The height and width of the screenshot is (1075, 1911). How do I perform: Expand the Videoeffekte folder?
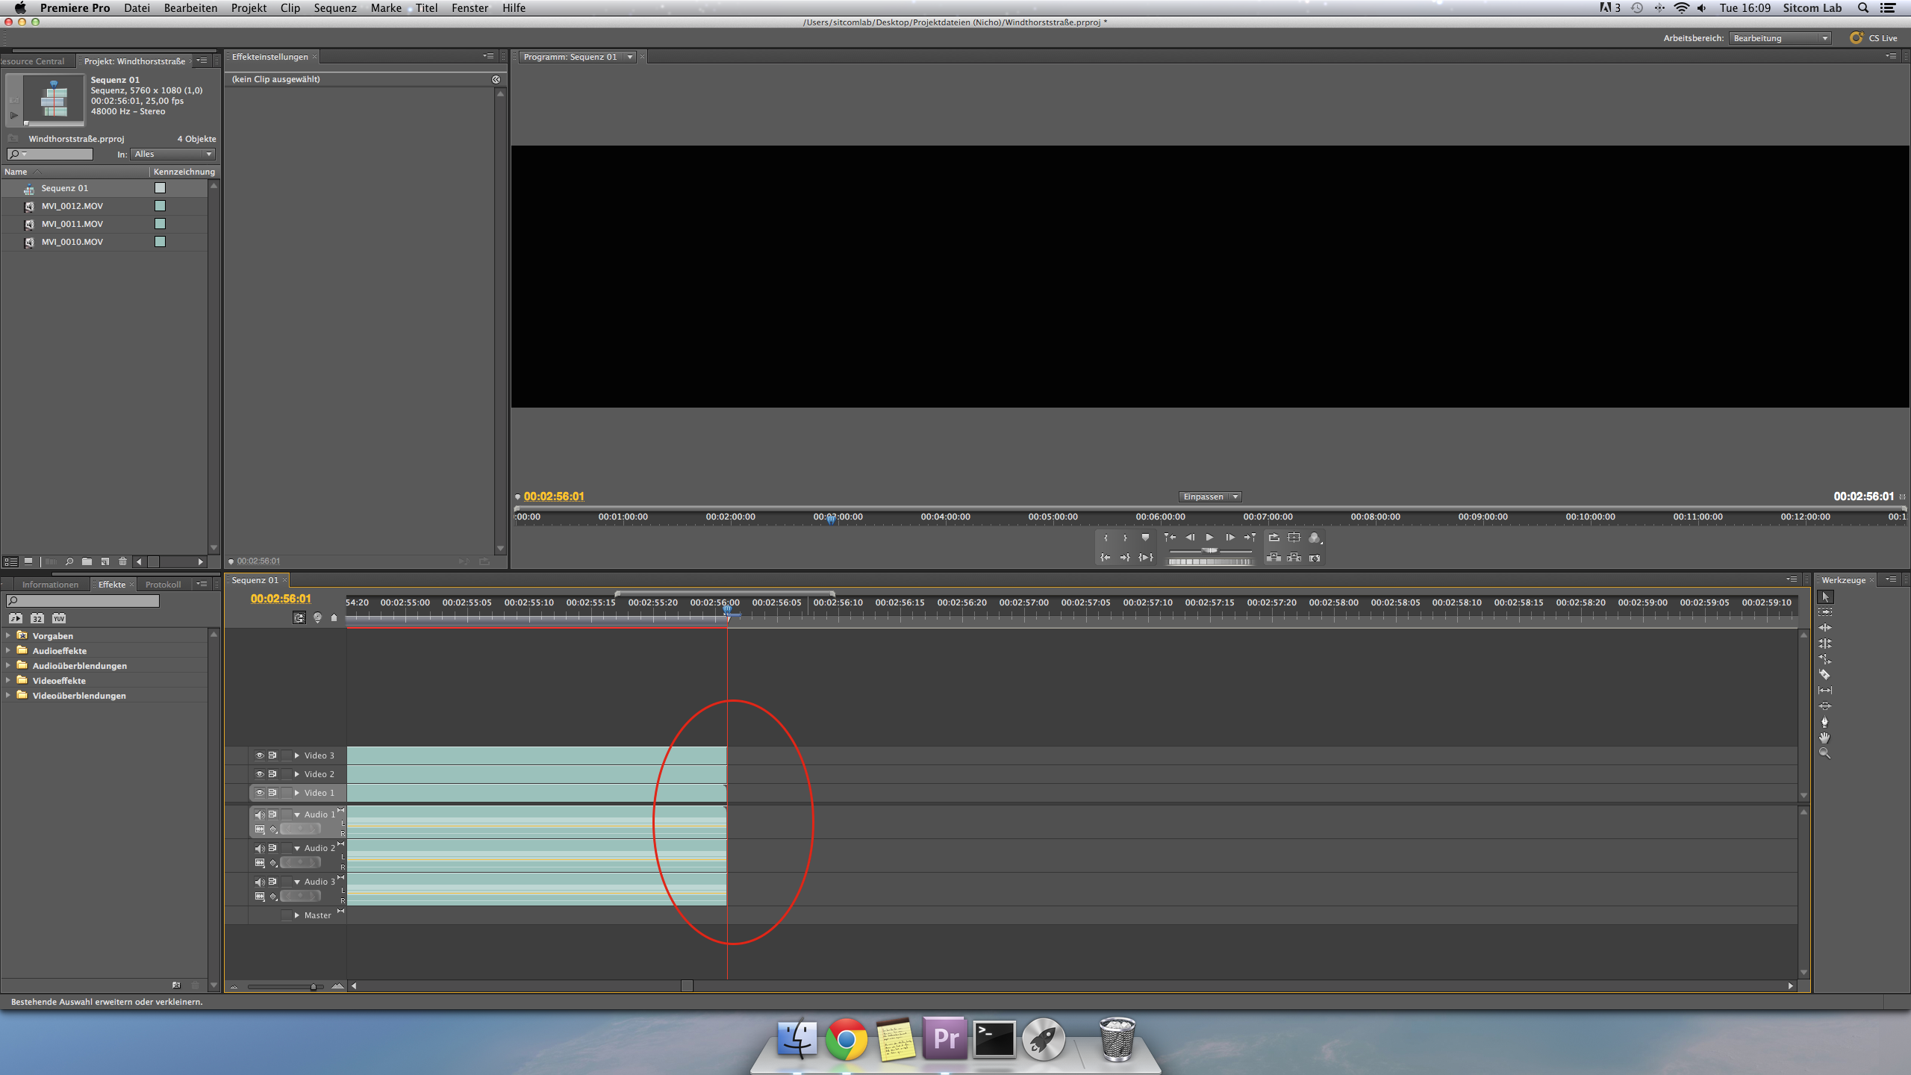tap(8, 681)
